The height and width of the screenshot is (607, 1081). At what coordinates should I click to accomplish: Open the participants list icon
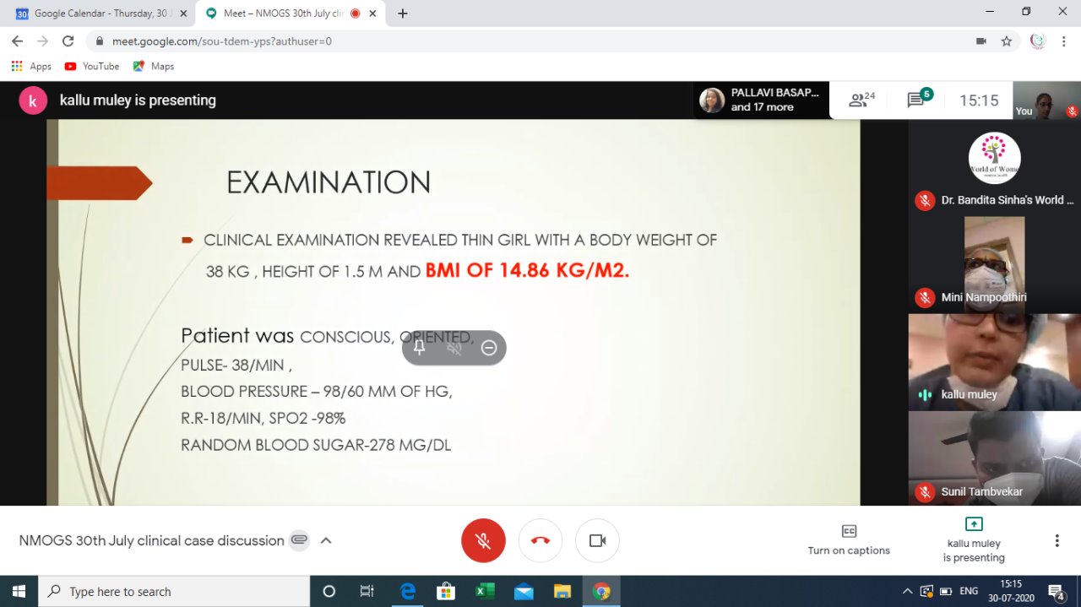coord(861,100)
